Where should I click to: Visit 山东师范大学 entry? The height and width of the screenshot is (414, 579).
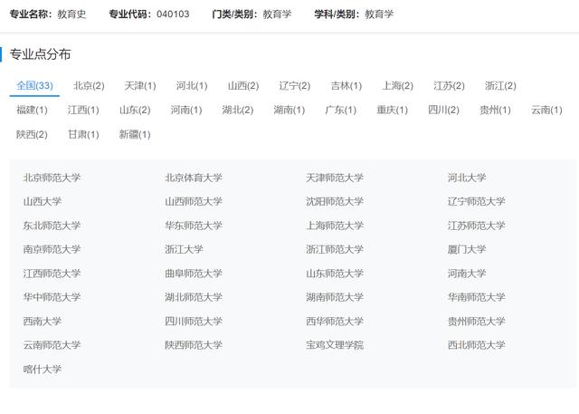pos(335,274)
